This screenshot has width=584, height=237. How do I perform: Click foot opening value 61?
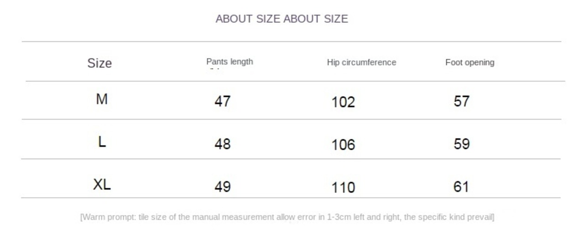(461, 187)
